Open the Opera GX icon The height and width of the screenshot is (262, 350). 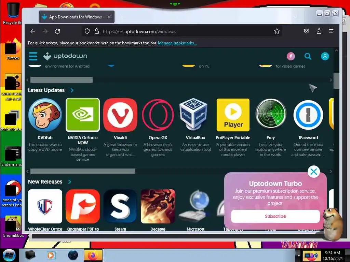point(158,115)
